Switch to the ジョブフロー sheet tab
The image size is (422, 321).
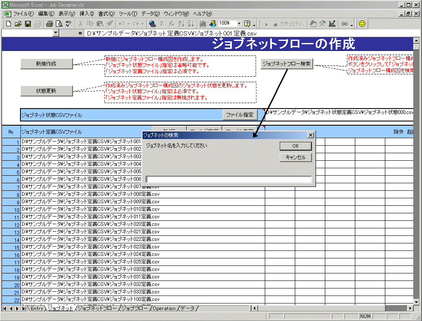coord(135,308)
